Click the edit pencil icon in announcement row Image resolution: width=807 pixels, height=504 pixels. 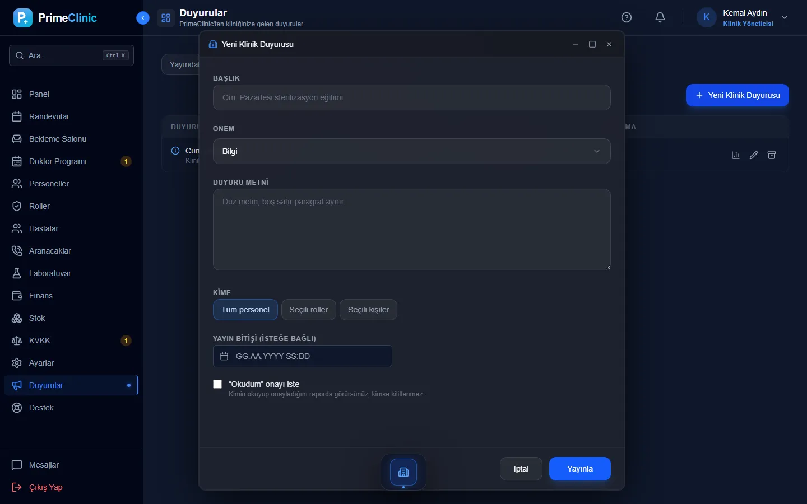point(754,155)
